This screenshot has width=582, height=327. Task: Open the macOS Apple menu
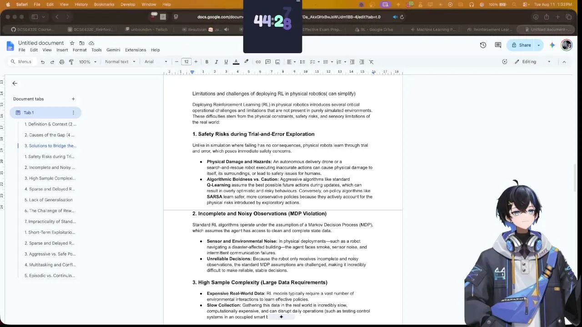coord(8,5)
